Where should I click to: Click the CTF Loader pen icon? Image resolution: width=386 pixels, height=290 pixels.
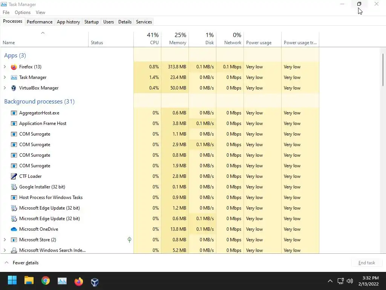14,176
